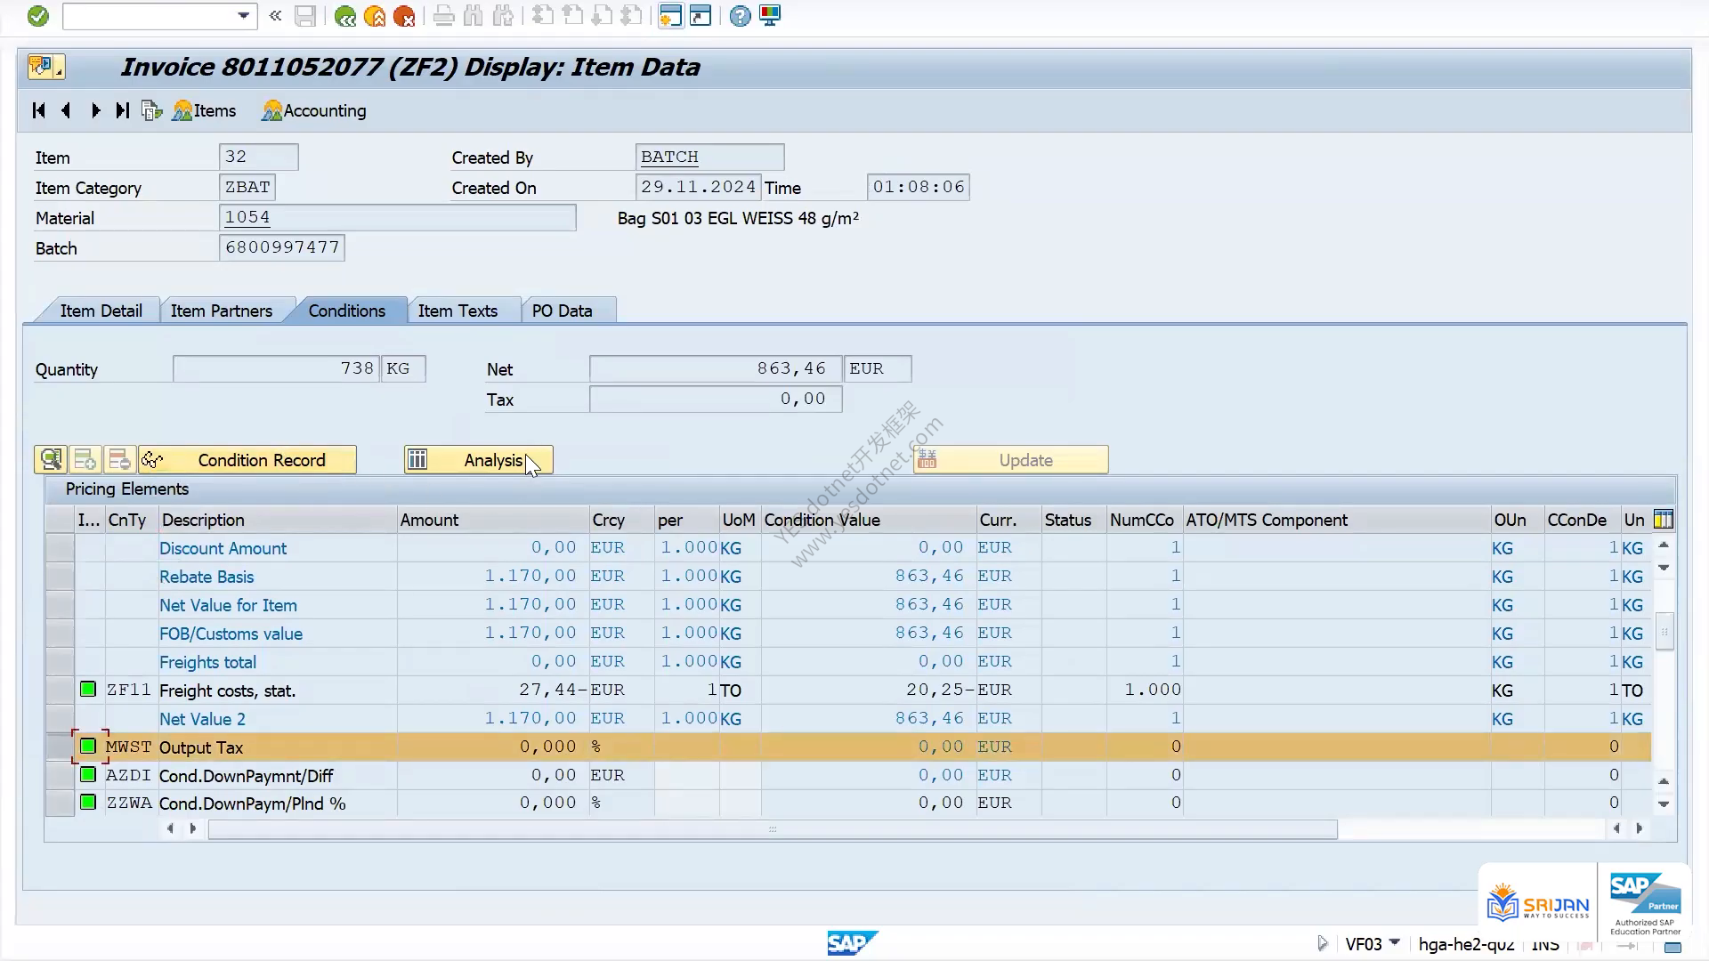Open the table column settings icon

(x=1663, y=520)
